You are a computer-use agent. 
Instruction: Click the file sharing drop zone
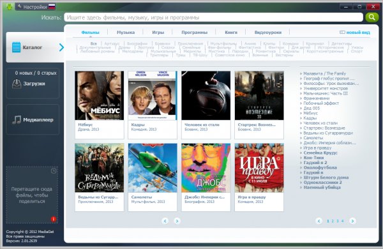(x=32, y=195)
